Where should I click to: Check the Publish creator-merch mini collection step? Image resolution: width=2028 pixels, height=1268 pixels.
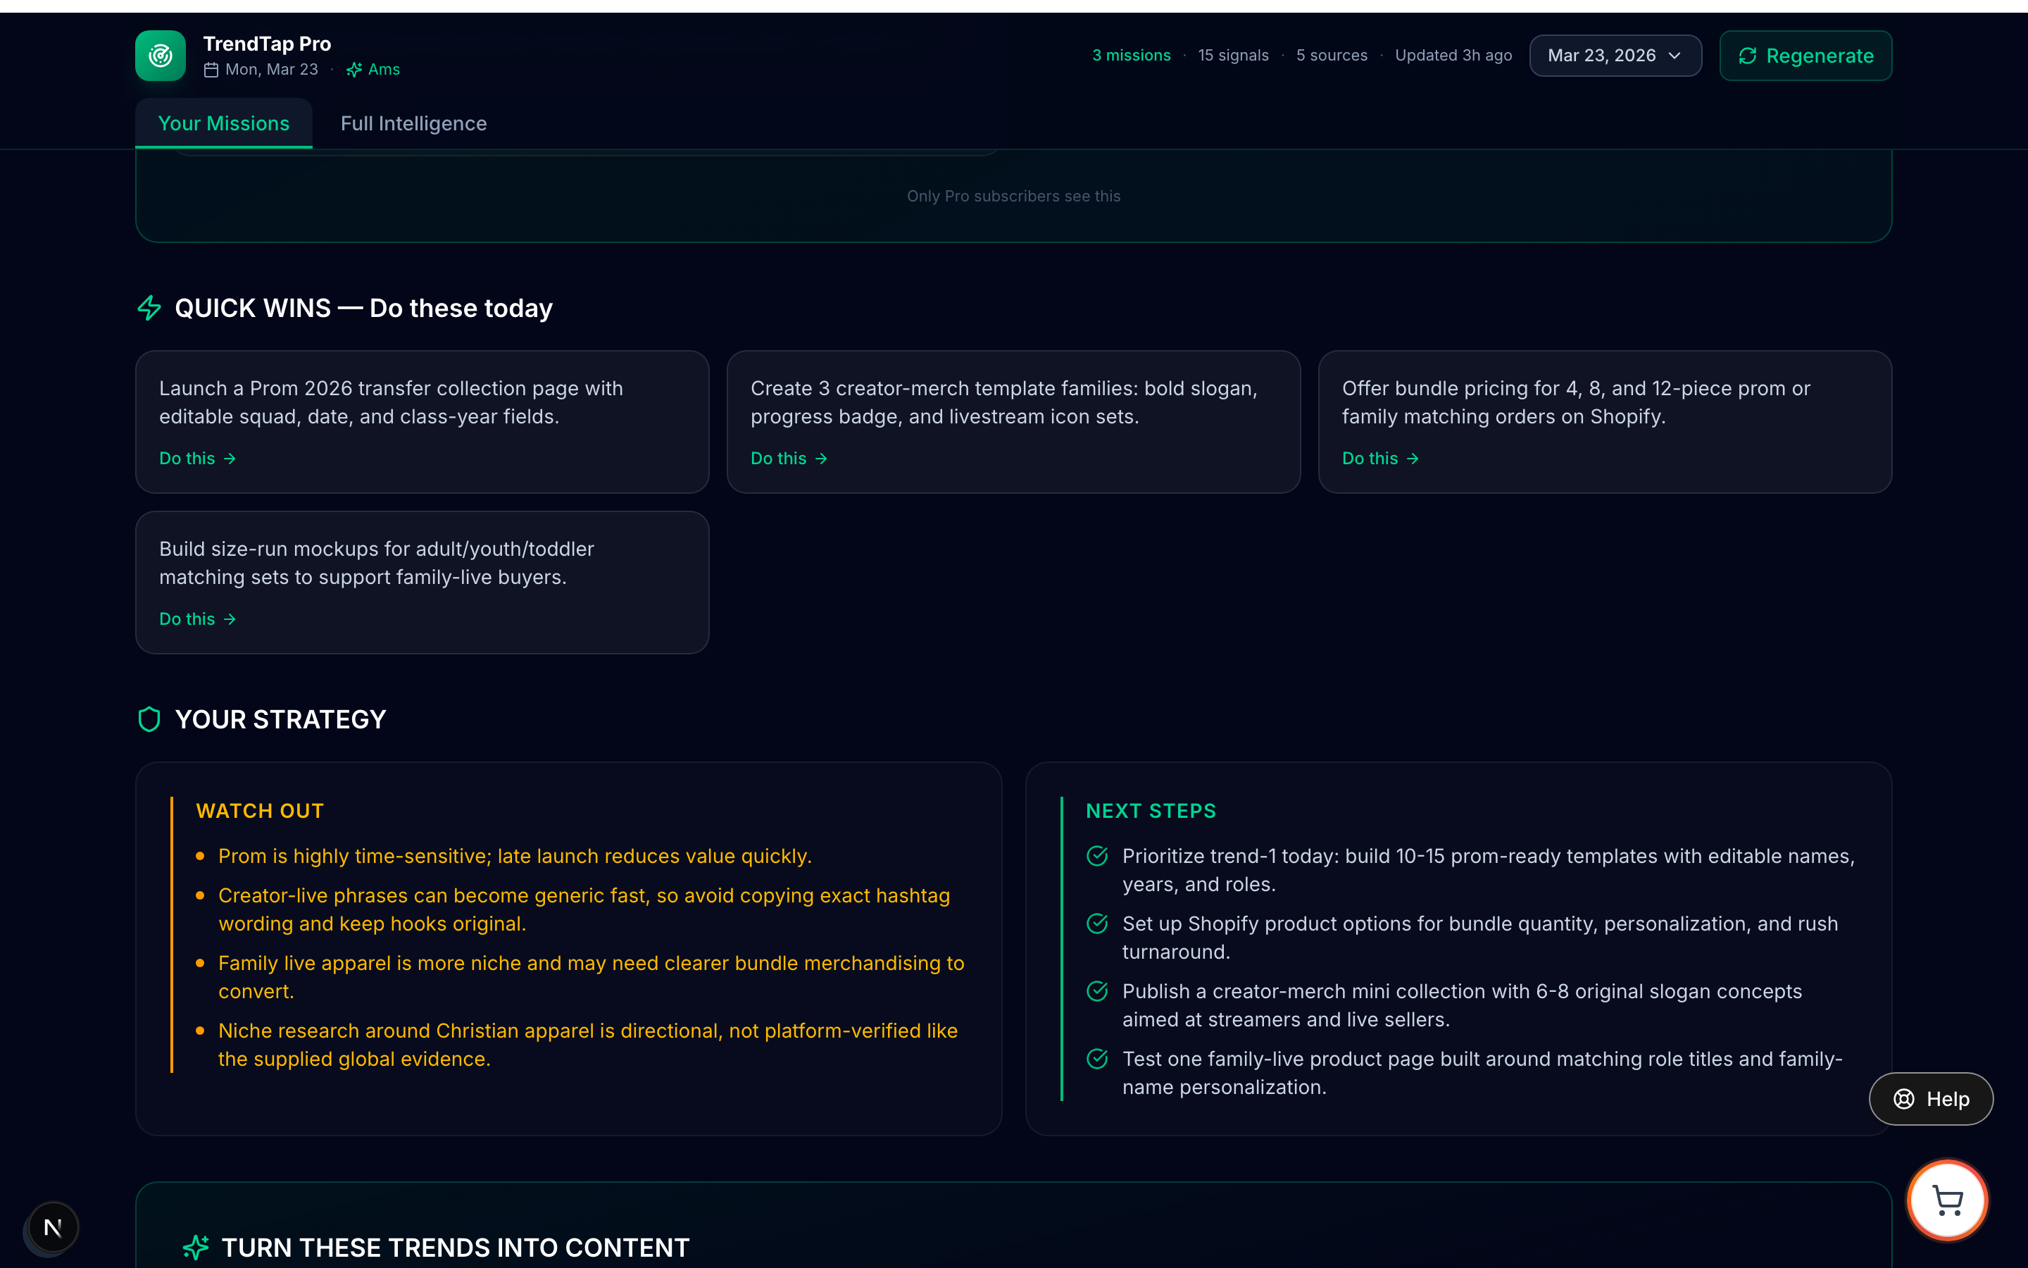(1097, 991)
